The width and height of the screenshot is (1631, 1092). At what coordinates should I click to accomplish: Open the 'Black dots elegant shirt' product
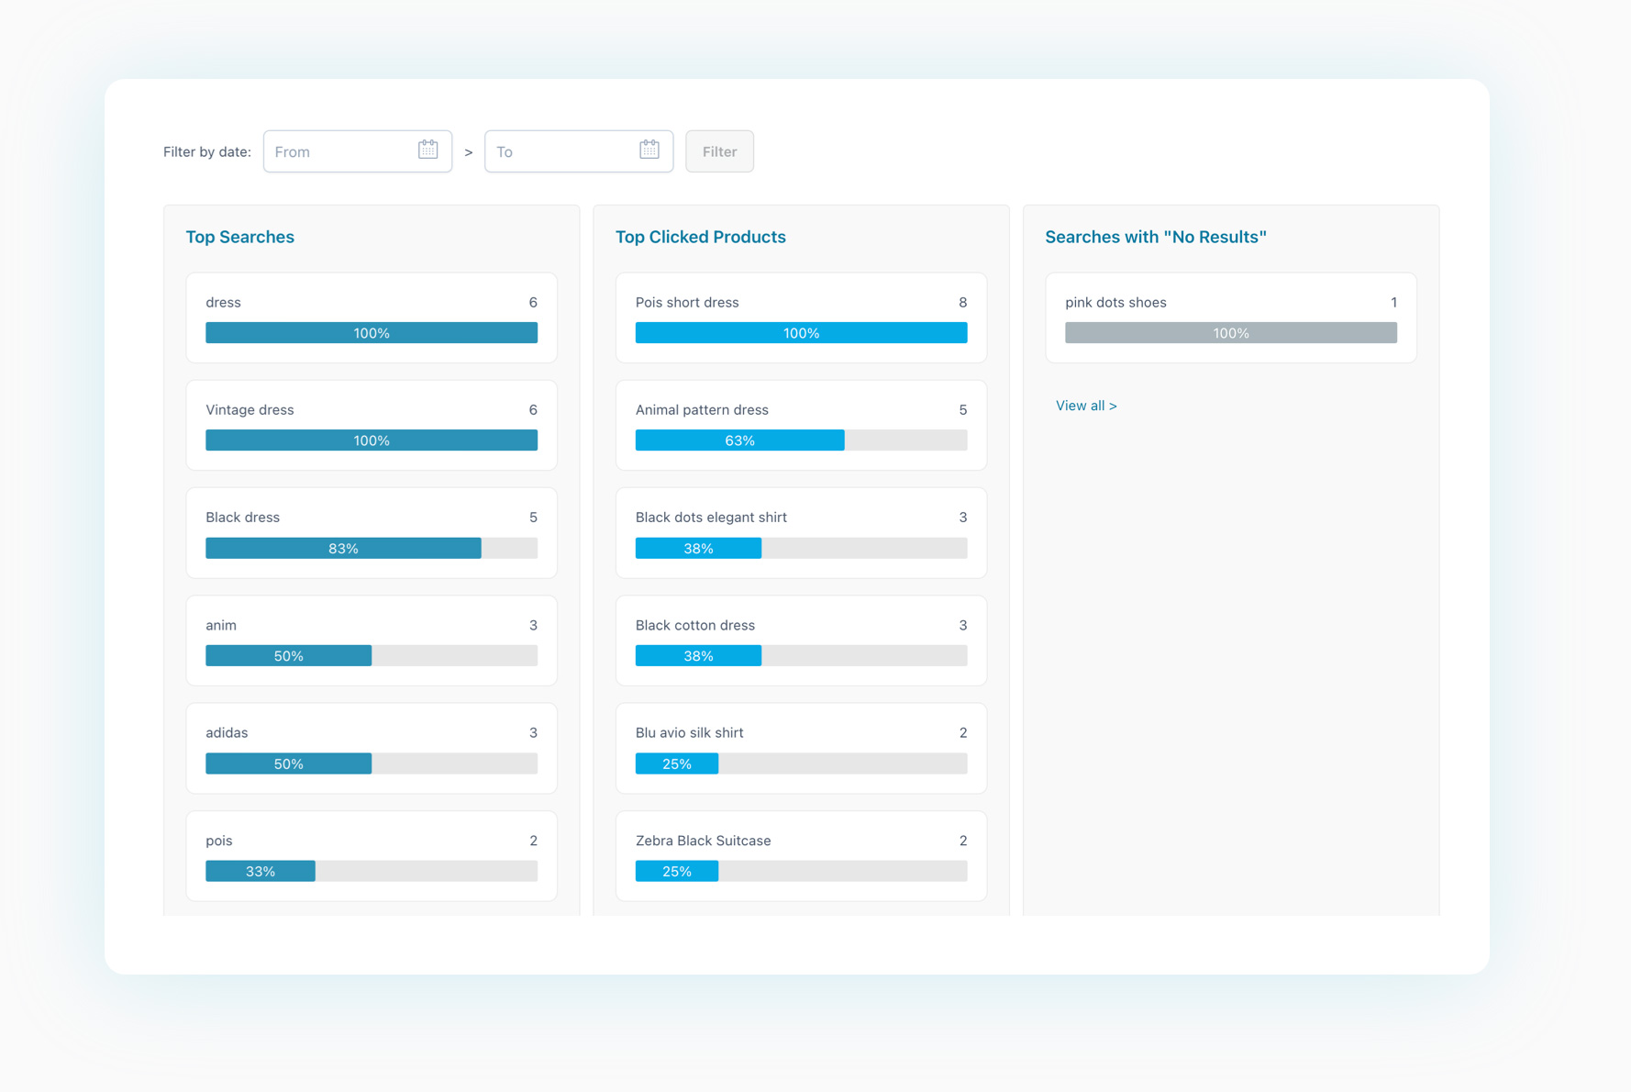pyautogui.click(x=800, y=532)
